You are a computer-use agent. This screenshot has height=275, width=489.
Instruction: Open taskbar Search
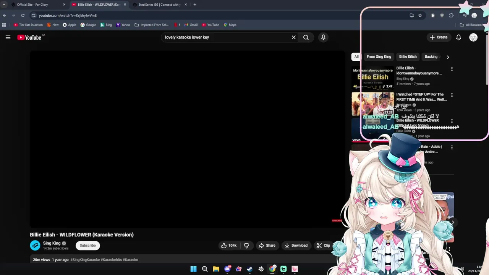(205, 269)
